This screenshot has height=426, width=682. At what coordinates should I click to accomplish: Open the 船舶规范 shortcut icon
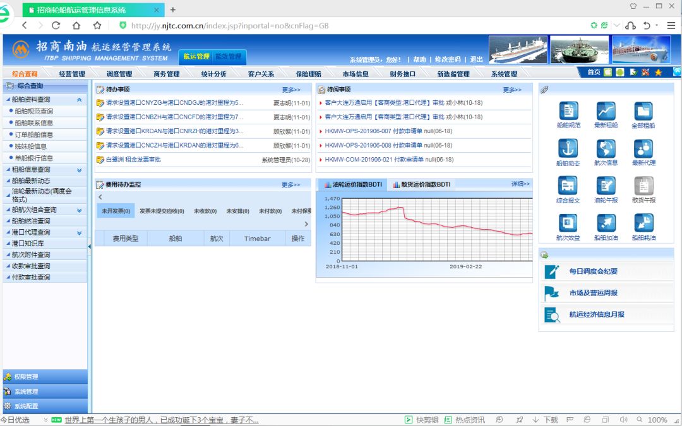pyautogui.click(x=568, y=111)
